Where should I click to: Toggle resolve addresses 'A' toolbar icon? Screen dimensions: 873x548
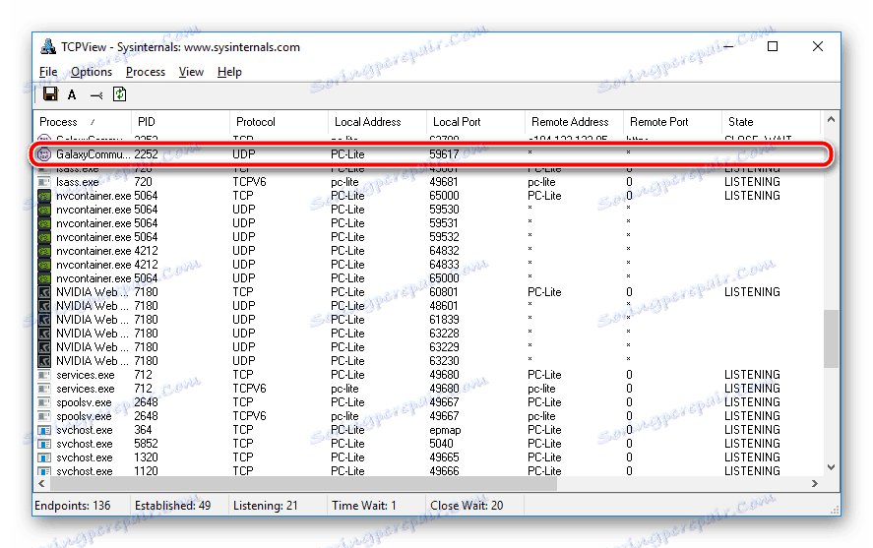(72, 95)
